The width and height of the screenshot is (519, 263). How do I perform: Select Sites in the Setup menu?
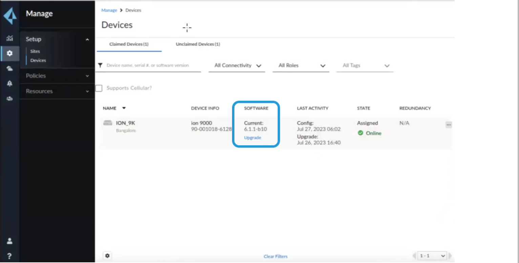(35, 51)
